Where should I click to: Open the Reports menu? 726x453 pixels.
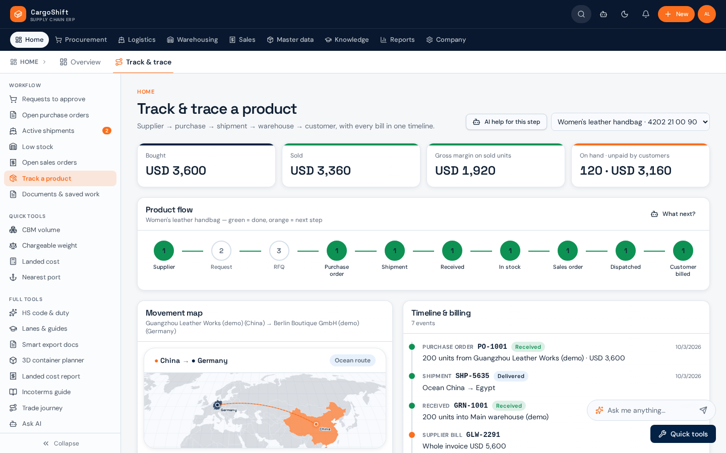pyautogui.click(x=397, y=40)
